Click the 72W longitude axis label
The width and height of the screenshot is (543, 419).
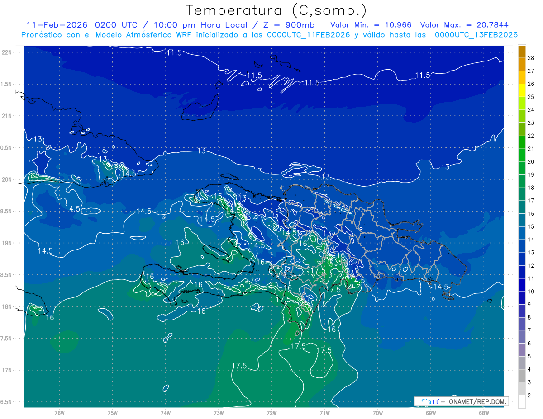[x=271, y=413]
